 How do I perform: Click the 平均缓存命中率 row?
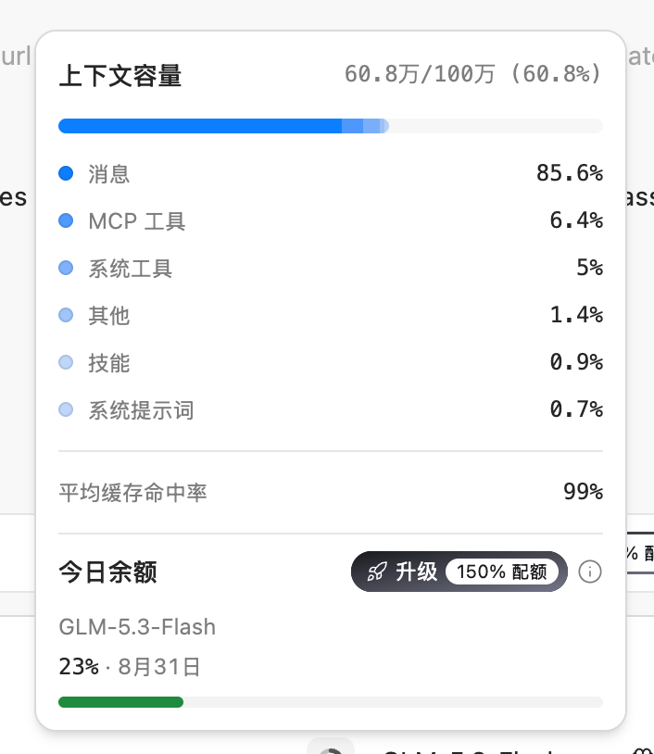[331, 493]
